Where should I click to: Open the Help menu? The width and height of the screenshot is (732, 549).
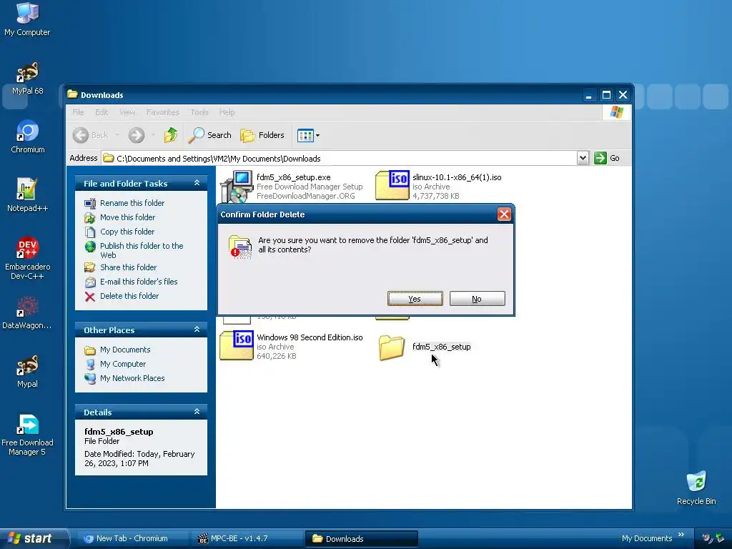coord(227,112)
